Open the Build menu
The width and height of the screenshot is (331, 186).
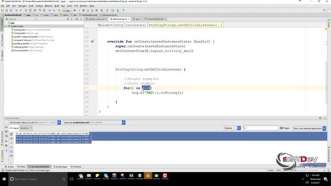[x=57, y=6]
